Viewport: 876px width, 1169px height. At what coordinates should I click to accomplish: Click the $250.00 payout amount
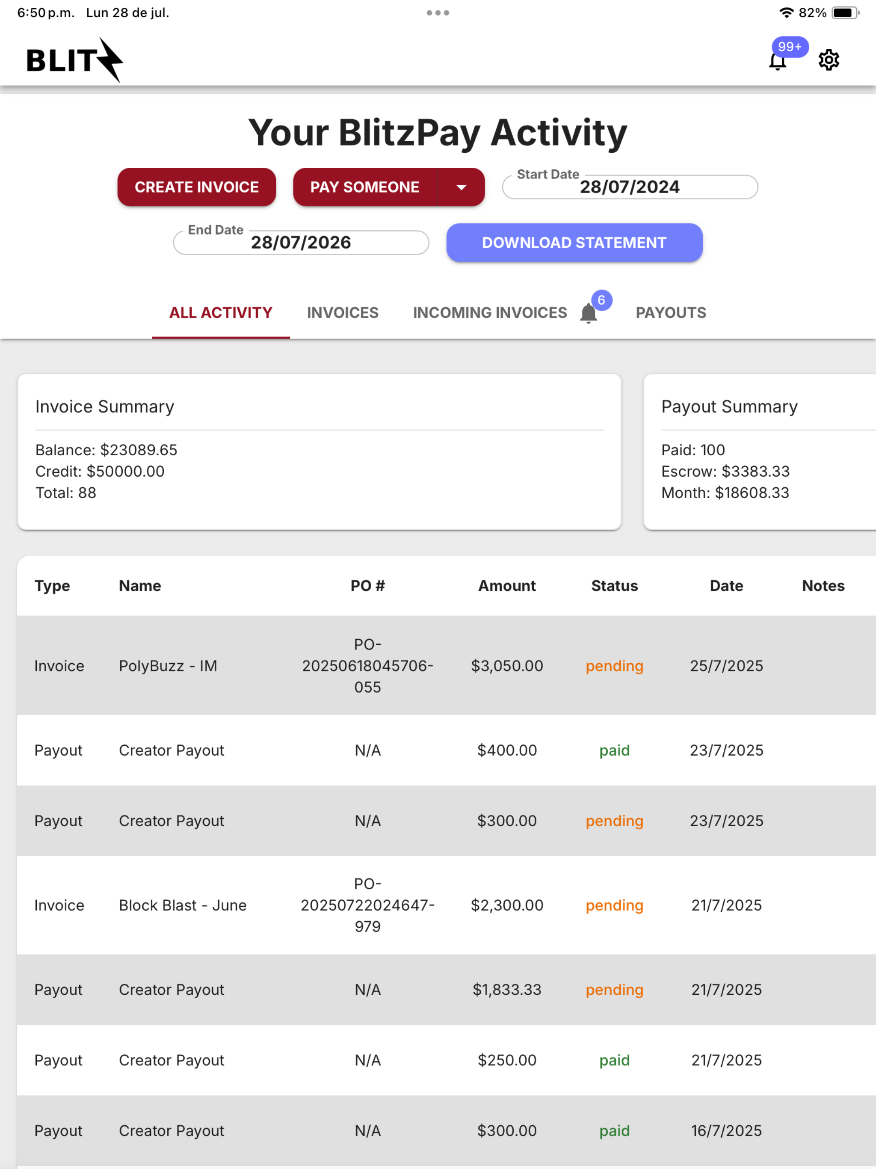coord(507,1060)
